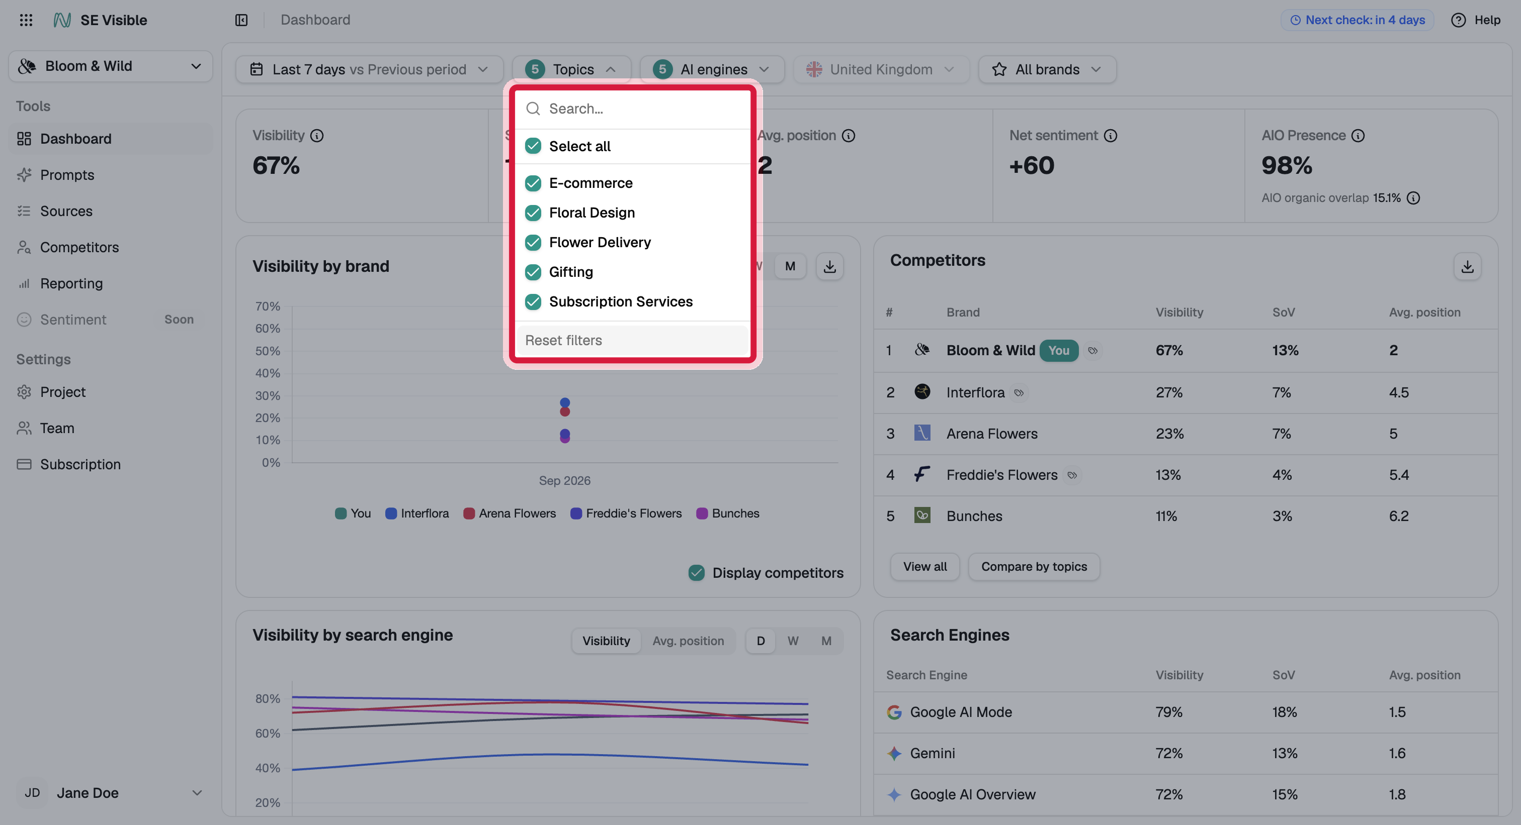Open the AI engines filter dropdown
The height and width of the screenshot is (825, 1521).
coord(712,69)
